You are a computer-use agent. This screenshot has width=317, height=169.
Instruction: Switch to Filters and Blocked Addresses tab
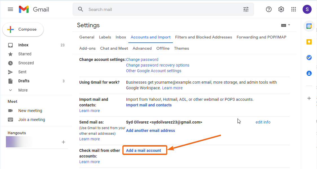pyautogui.click(x=203, y=37)
